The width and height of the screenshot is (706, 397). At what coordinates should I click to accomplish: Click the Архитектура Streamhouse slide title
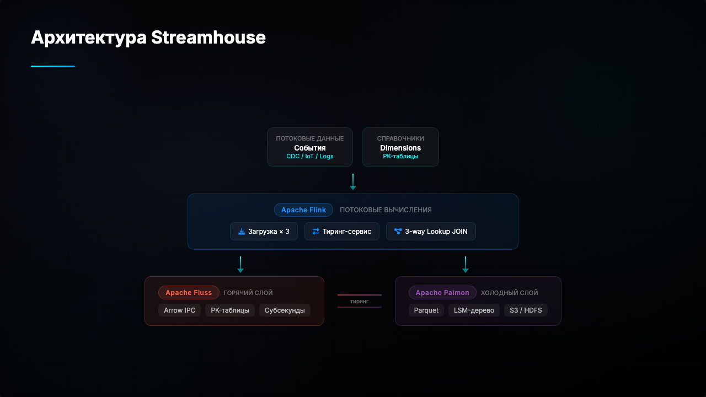click(x=148, y=37)
